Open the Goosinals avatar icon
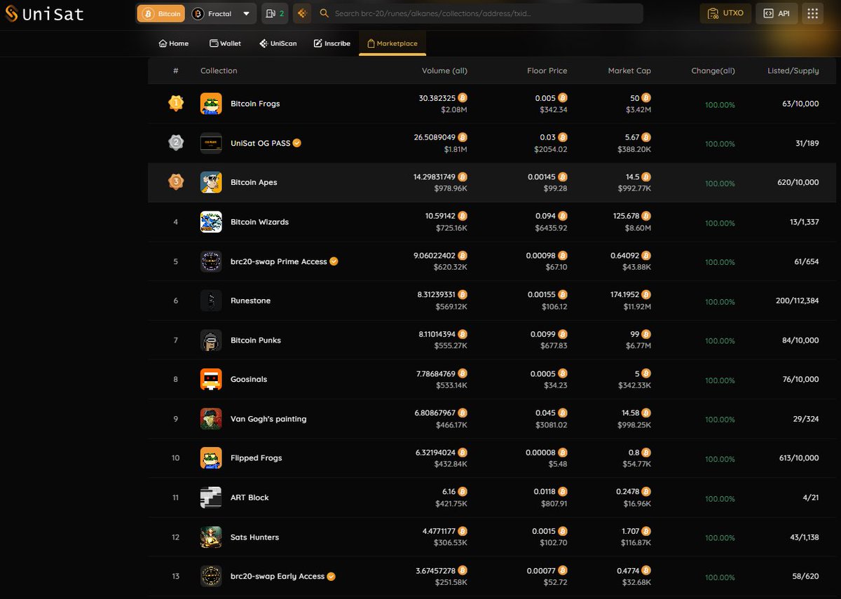Screen dimensions: 841x599 pyautogui.click(x=211, y=380)
